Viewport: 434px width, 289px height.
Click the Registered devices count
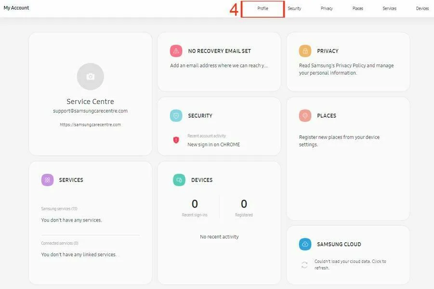point(244,204)
